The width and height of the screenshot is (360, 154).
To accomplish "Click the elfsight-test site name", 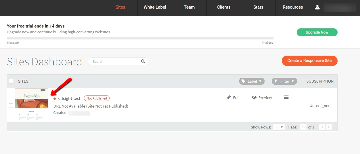I will tap(69, 98).
